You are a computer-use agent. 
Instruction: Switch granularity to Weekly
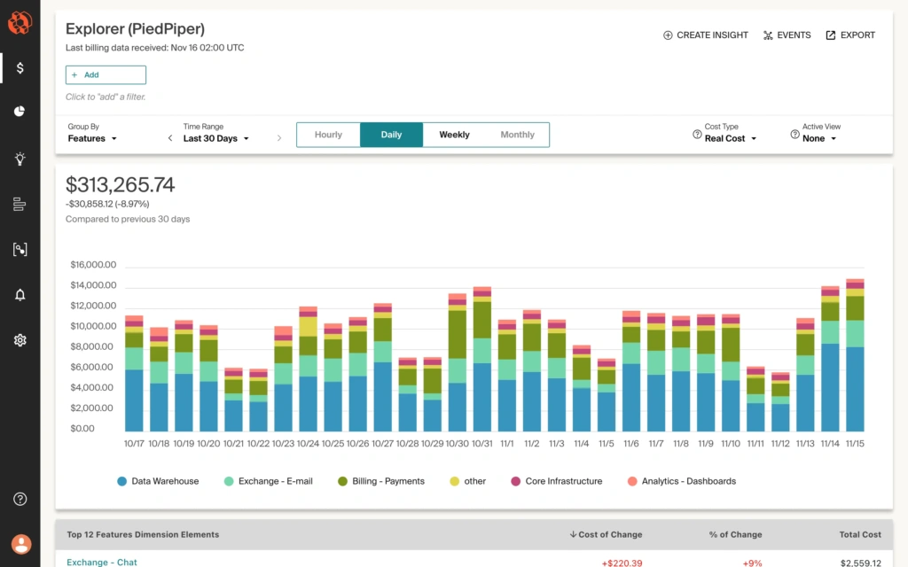(x=455, y=135)
